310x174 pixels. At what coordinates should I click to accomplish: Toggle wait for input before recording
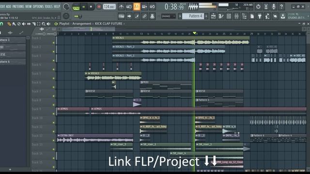pos(129,6)
